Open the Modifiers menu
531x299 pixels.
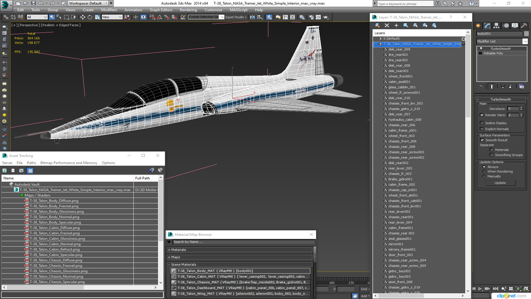tap(109, 10)
